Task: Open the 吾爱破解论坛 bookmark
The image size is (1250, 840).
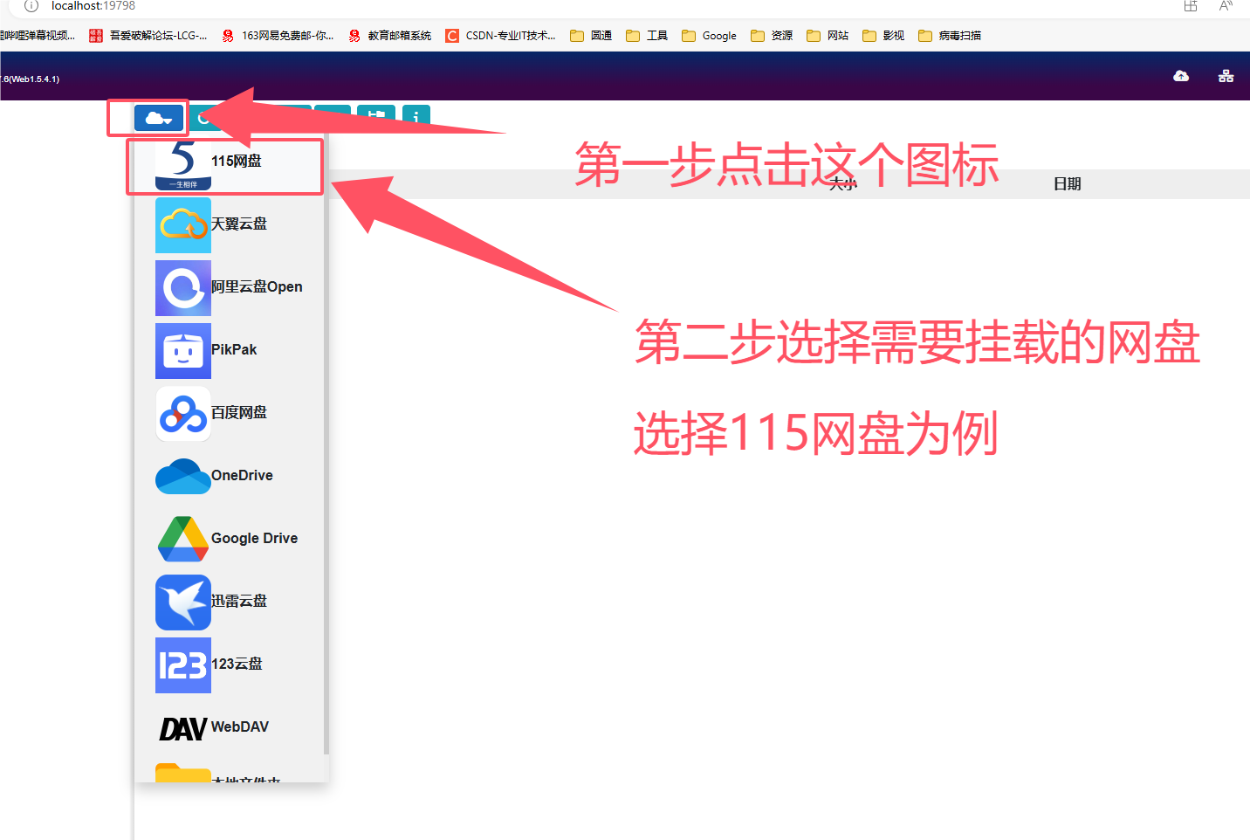Action: point(148,36)
